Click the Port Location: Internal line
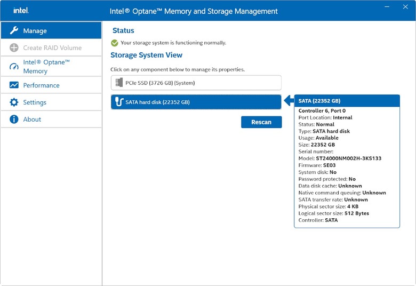 click(325, 117)
